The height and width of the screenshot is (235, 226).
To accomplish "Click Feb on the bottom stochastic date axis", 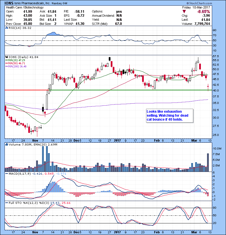I will pyautogui.click(x=157, y=232).
